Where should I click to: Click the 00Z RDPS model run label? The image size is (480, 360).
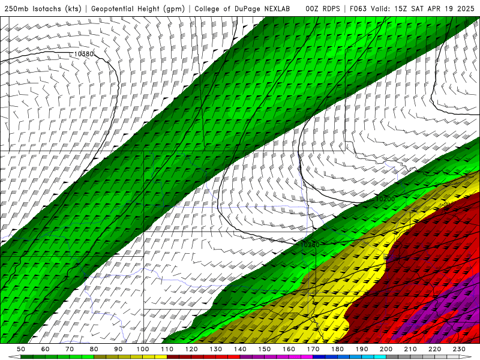pos(323,8)
